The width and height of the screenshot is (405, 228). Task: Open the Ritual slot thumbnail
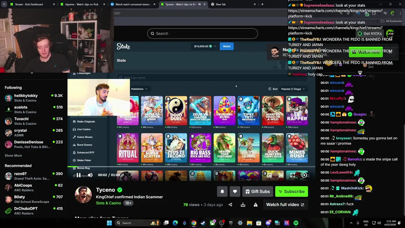[x=128, y=148]
